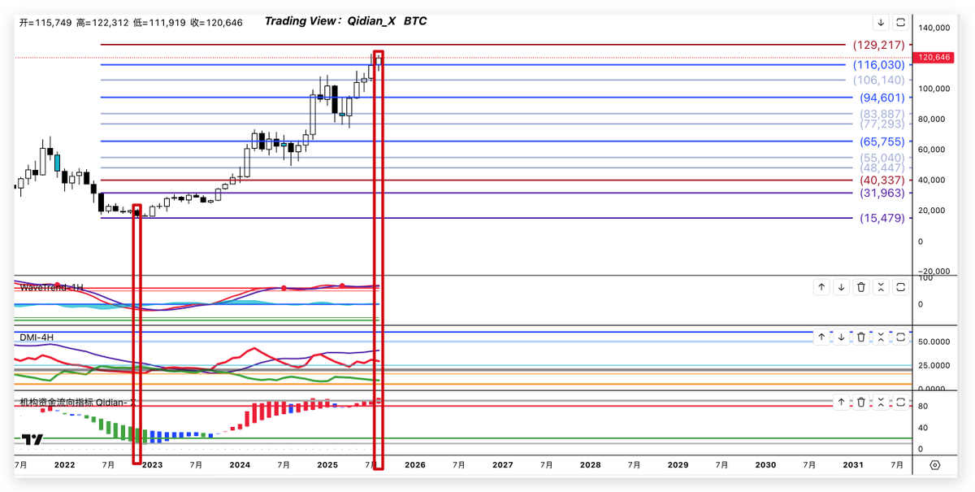
Task: Click 100,000 on the price axis
Action: (934, 89)
